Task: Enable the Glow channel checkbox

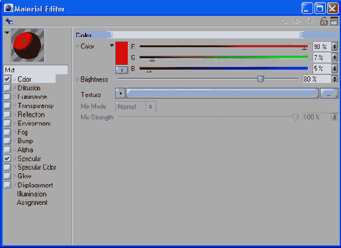Action: (7, 176)
